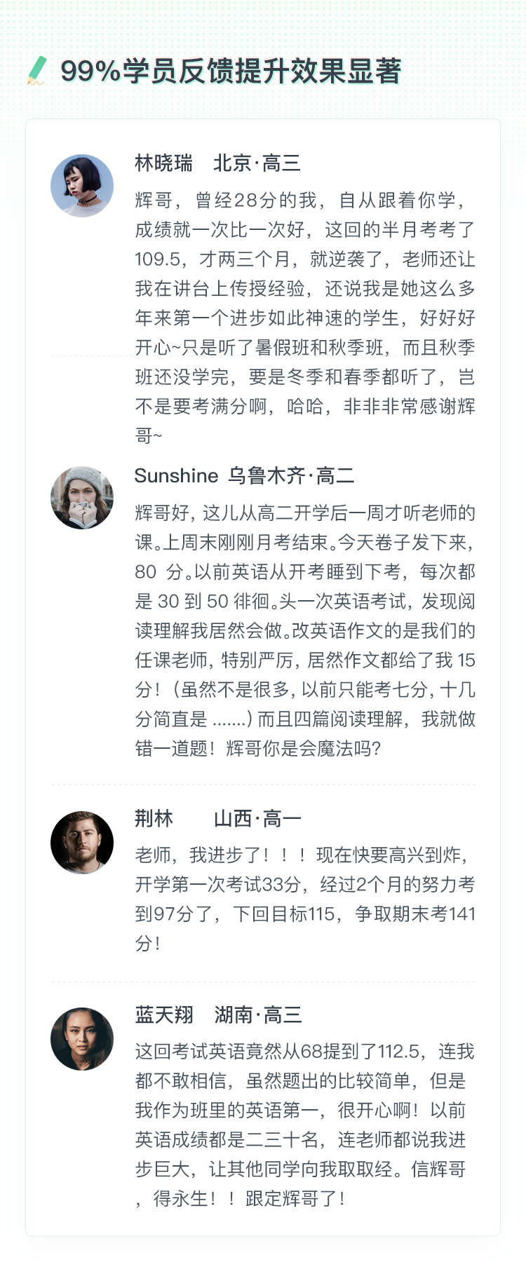Image resolution: width=526 pixels, height=1262 pixels.
Task: Select the 湖南·高三 grade label
Action: [x=258, y=1015]
